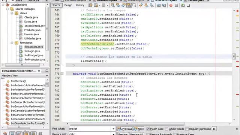Click the editor horizontal scrollbar thumb
The height and width of the screenshot is (135, 240).
pyautogui.click(x=127, y=124)
